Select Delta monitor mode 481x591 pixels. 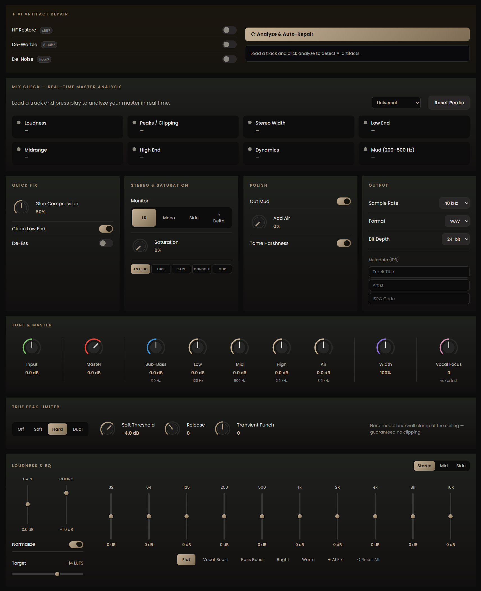click(219, 218)
